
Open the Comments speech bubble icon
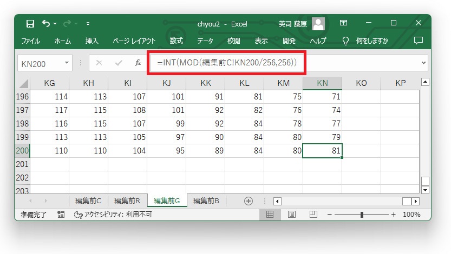(x=418, y=41)
